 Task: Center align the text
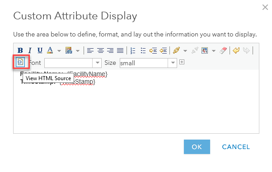click(x=100, y=50)
